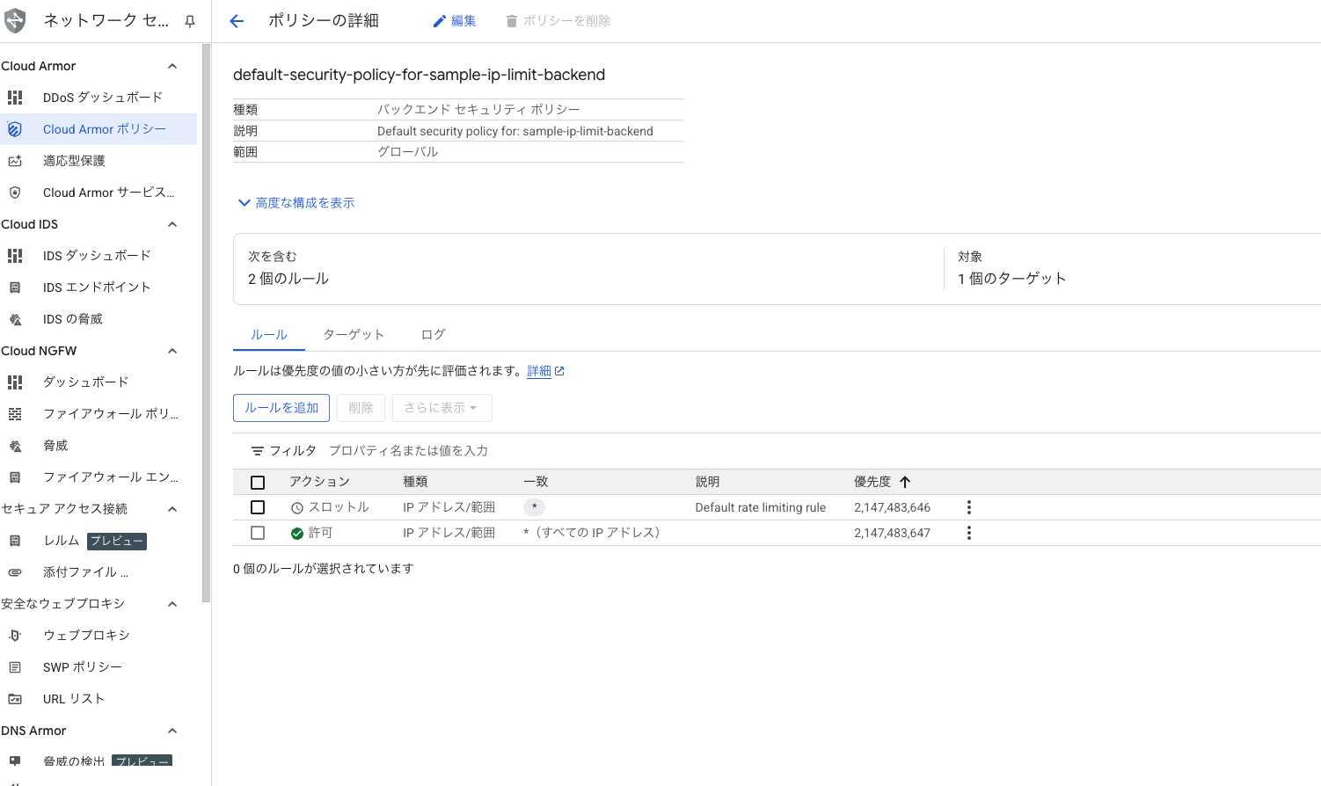
Task: Toggle the select-all rules header checkbox
Action: coord(258,483)
